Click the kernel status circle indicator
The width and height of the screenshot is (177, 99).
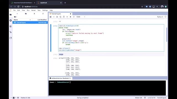[x=165, y=17]
